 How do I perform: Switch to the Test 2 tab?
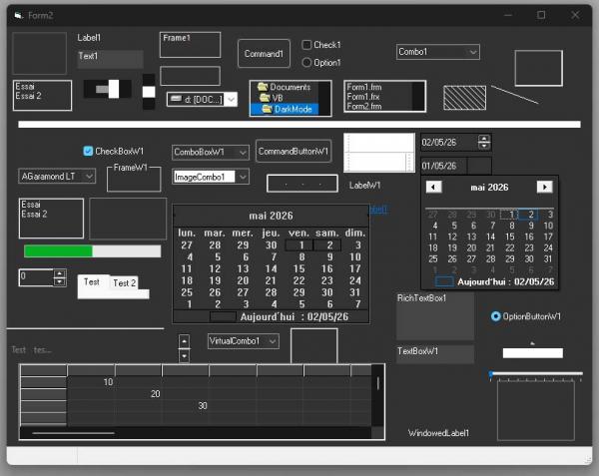point(124,283)
